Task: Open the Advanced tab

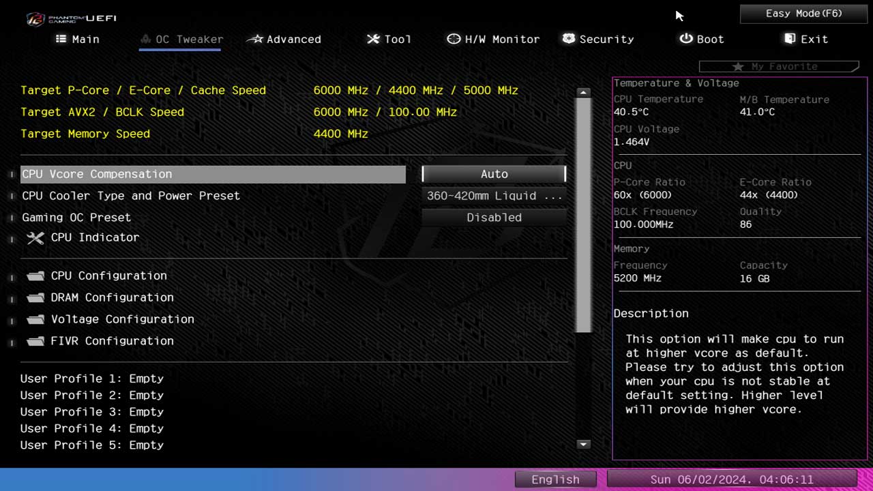Action: point(284,40)
